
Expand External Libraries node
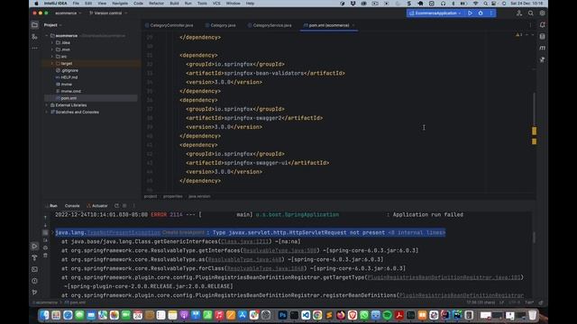coord(47,105)
